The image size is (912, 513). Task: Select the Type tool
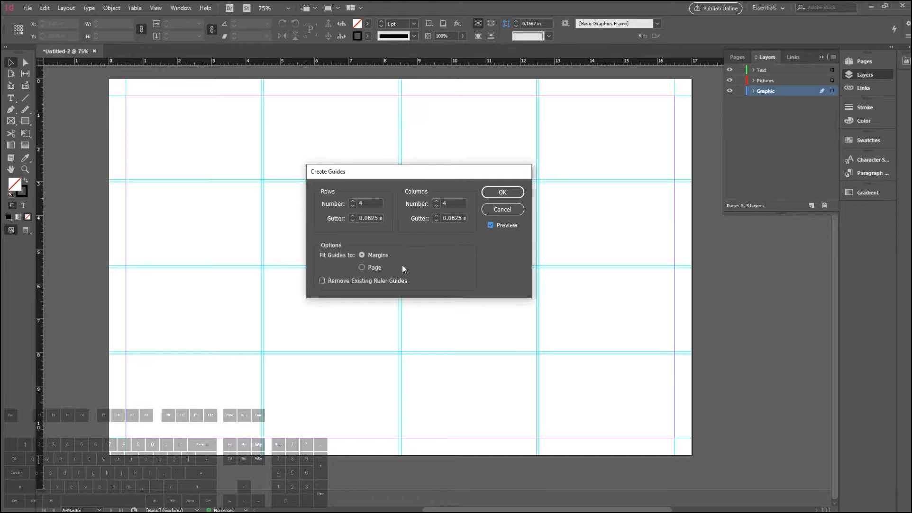point(11,98)
